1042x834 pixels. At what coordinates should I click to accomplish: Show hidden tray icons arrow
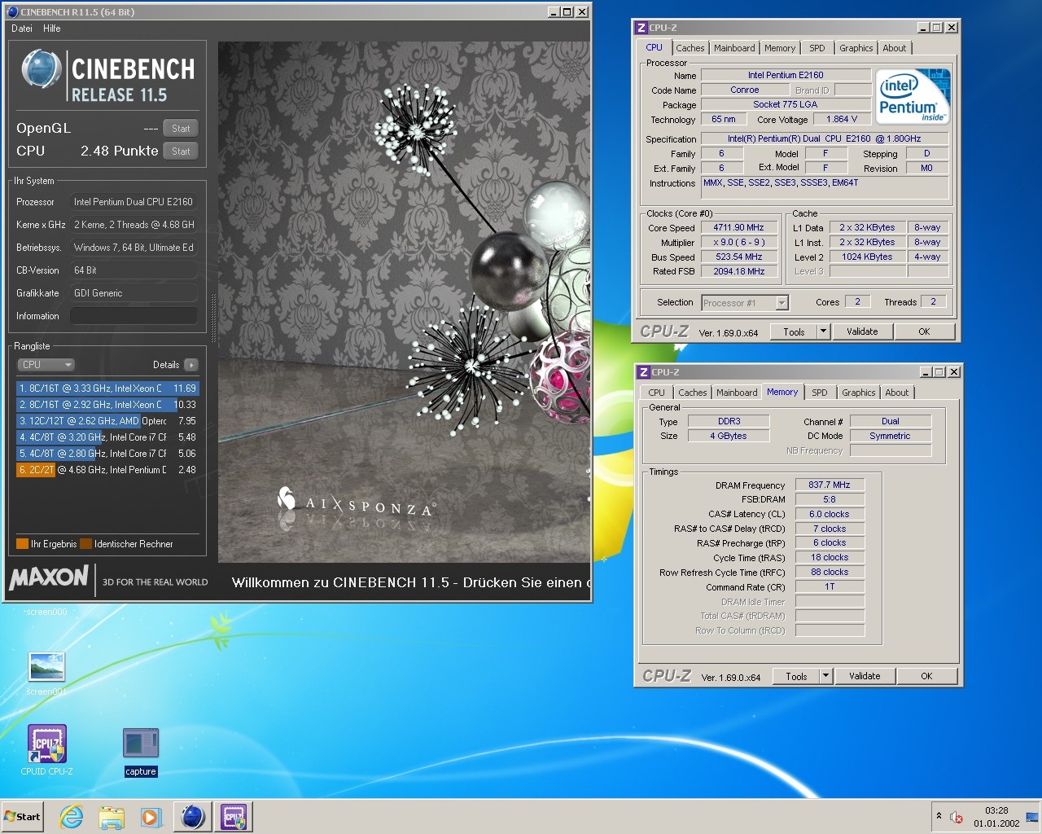point(939,816)
